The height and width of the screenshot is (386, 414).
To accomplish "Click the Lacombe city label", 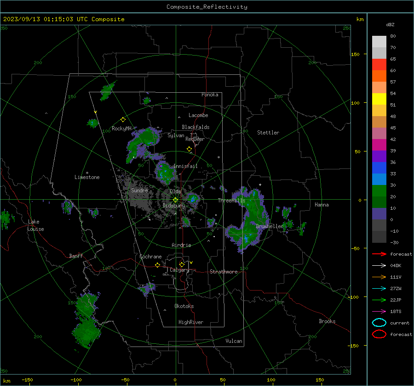I will click(198, 115).
